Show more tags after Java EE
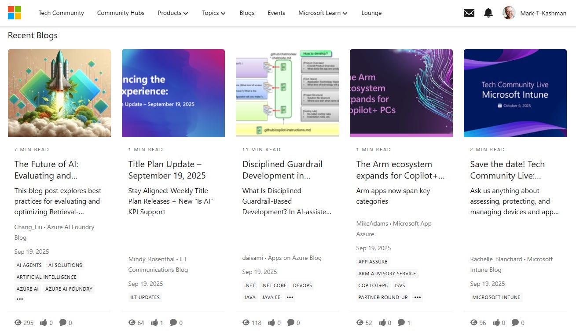 point(290,297)
